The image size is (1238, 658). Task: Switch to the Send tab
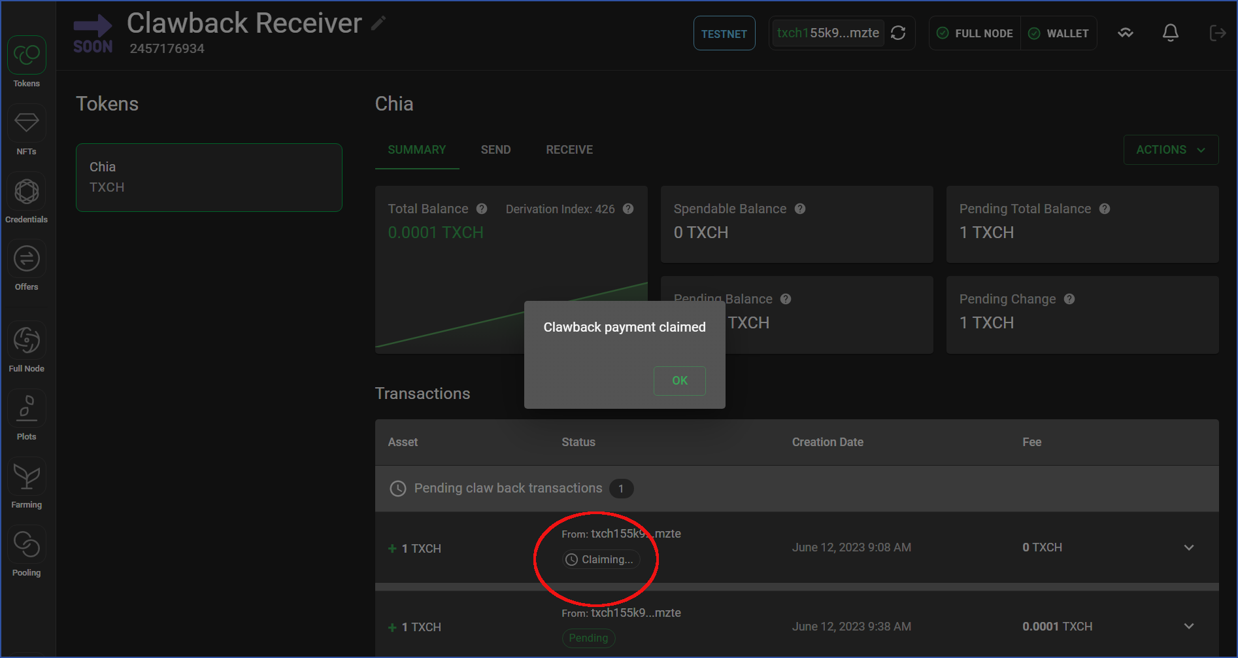click(x=496, y=150)
